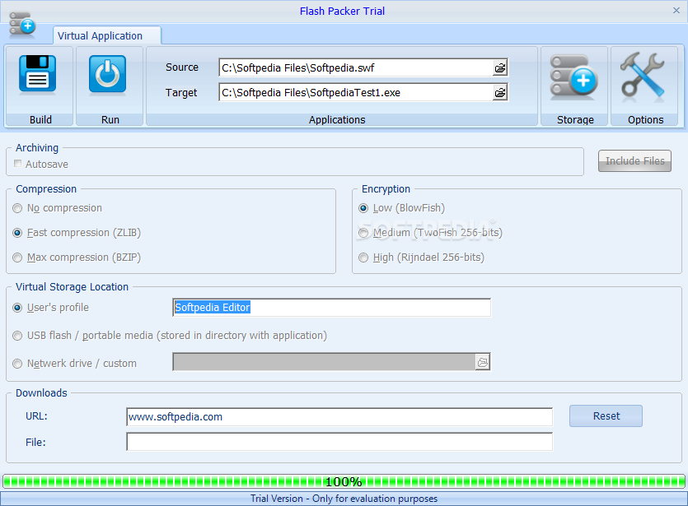Click the Build label
Viewport: 688px width, 506px height.
40,119
